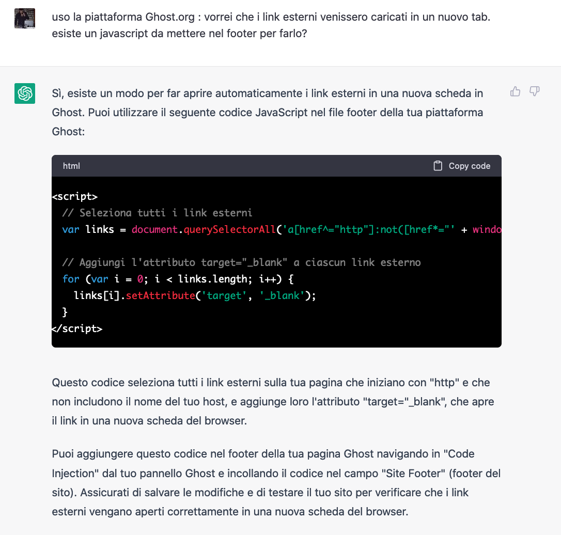Image resolution: width=561 pixels, height=535 pixels.
Task: Click the dark code block header bar
Action: (258, 166)
